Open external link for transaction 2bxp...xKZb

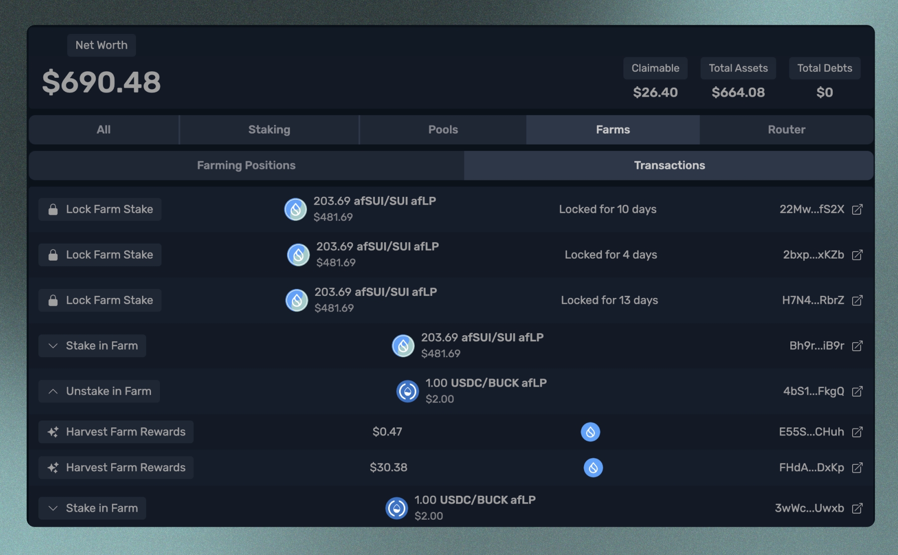857,255
